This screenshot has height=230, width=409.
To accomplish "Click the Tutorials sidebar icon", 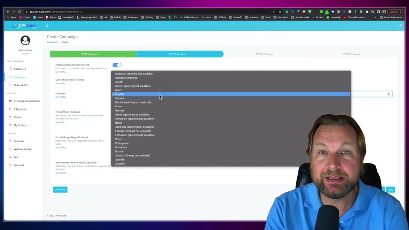I will pyautogui.click(x=10, y=141).
